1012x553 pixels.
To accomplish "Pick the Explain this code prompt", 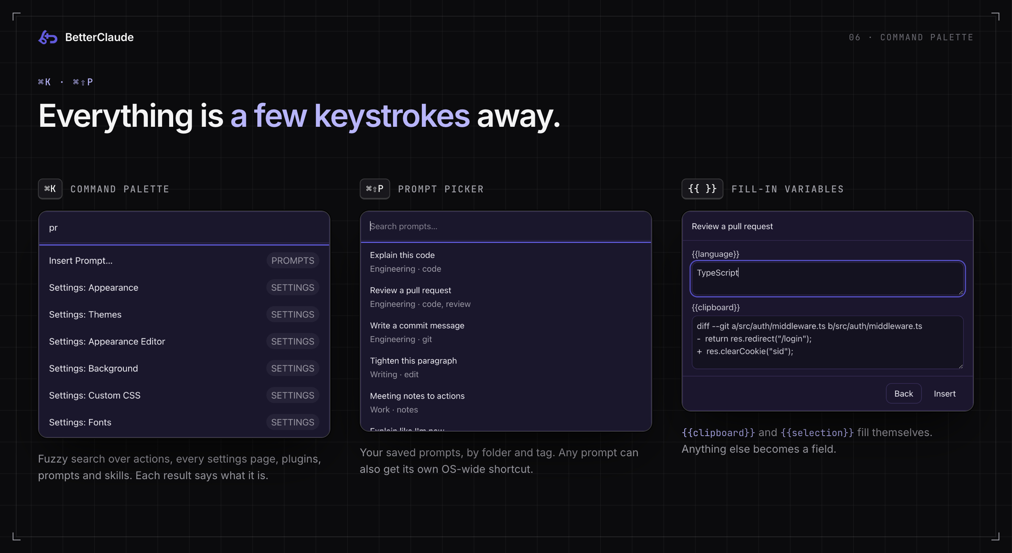I will click(506, 262).
